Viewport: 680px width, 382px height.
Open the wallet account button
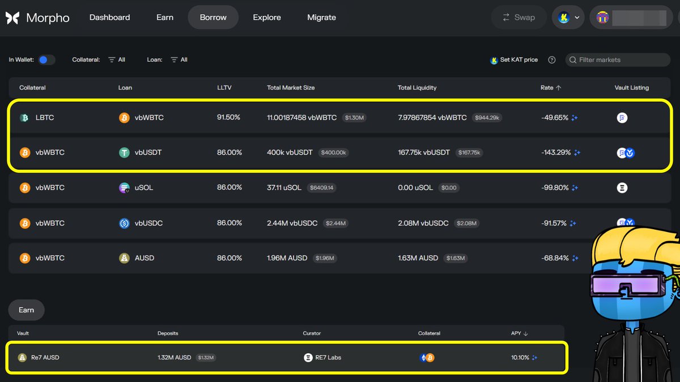[x=632, y=18]
